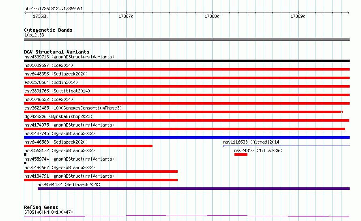Select the ST8SIA6|NM_001004470 gene label
Screen dimensions: 361x221
49,212
